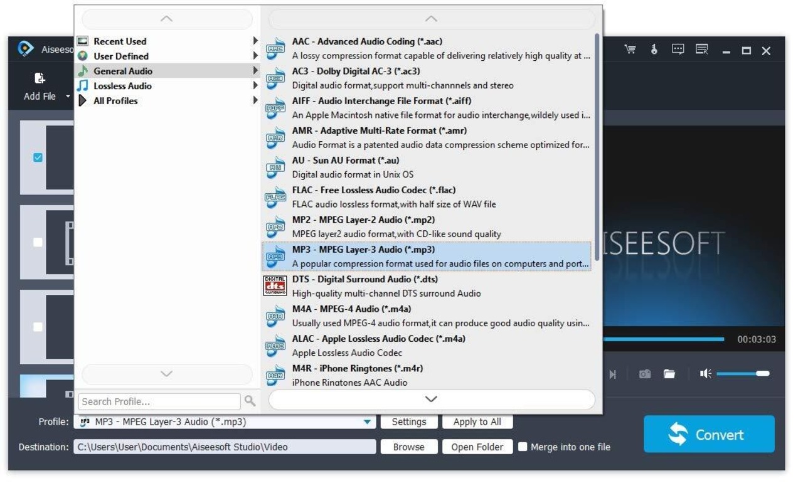The image size is (803, 483).
Task: Click the shopping cart icon in title bar
Action: click(630, 50)
